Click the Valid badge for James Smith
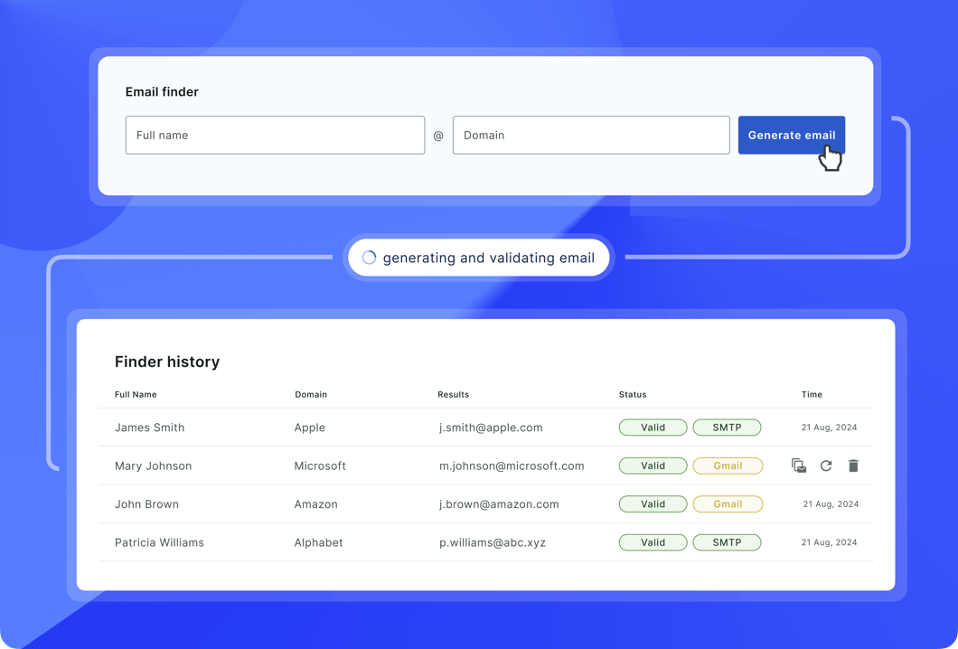This screenshot has height=649, width=958. pyautogui.click(x=653, y=428)
